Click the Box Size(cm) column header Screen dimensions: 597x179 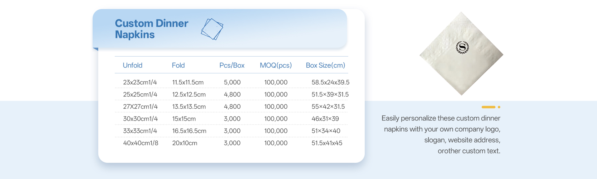click(x=325, y=65)
